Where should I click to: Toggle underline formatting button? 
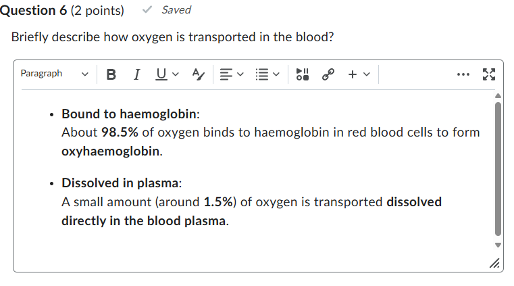pyautogui.click(x=161, y=74)
